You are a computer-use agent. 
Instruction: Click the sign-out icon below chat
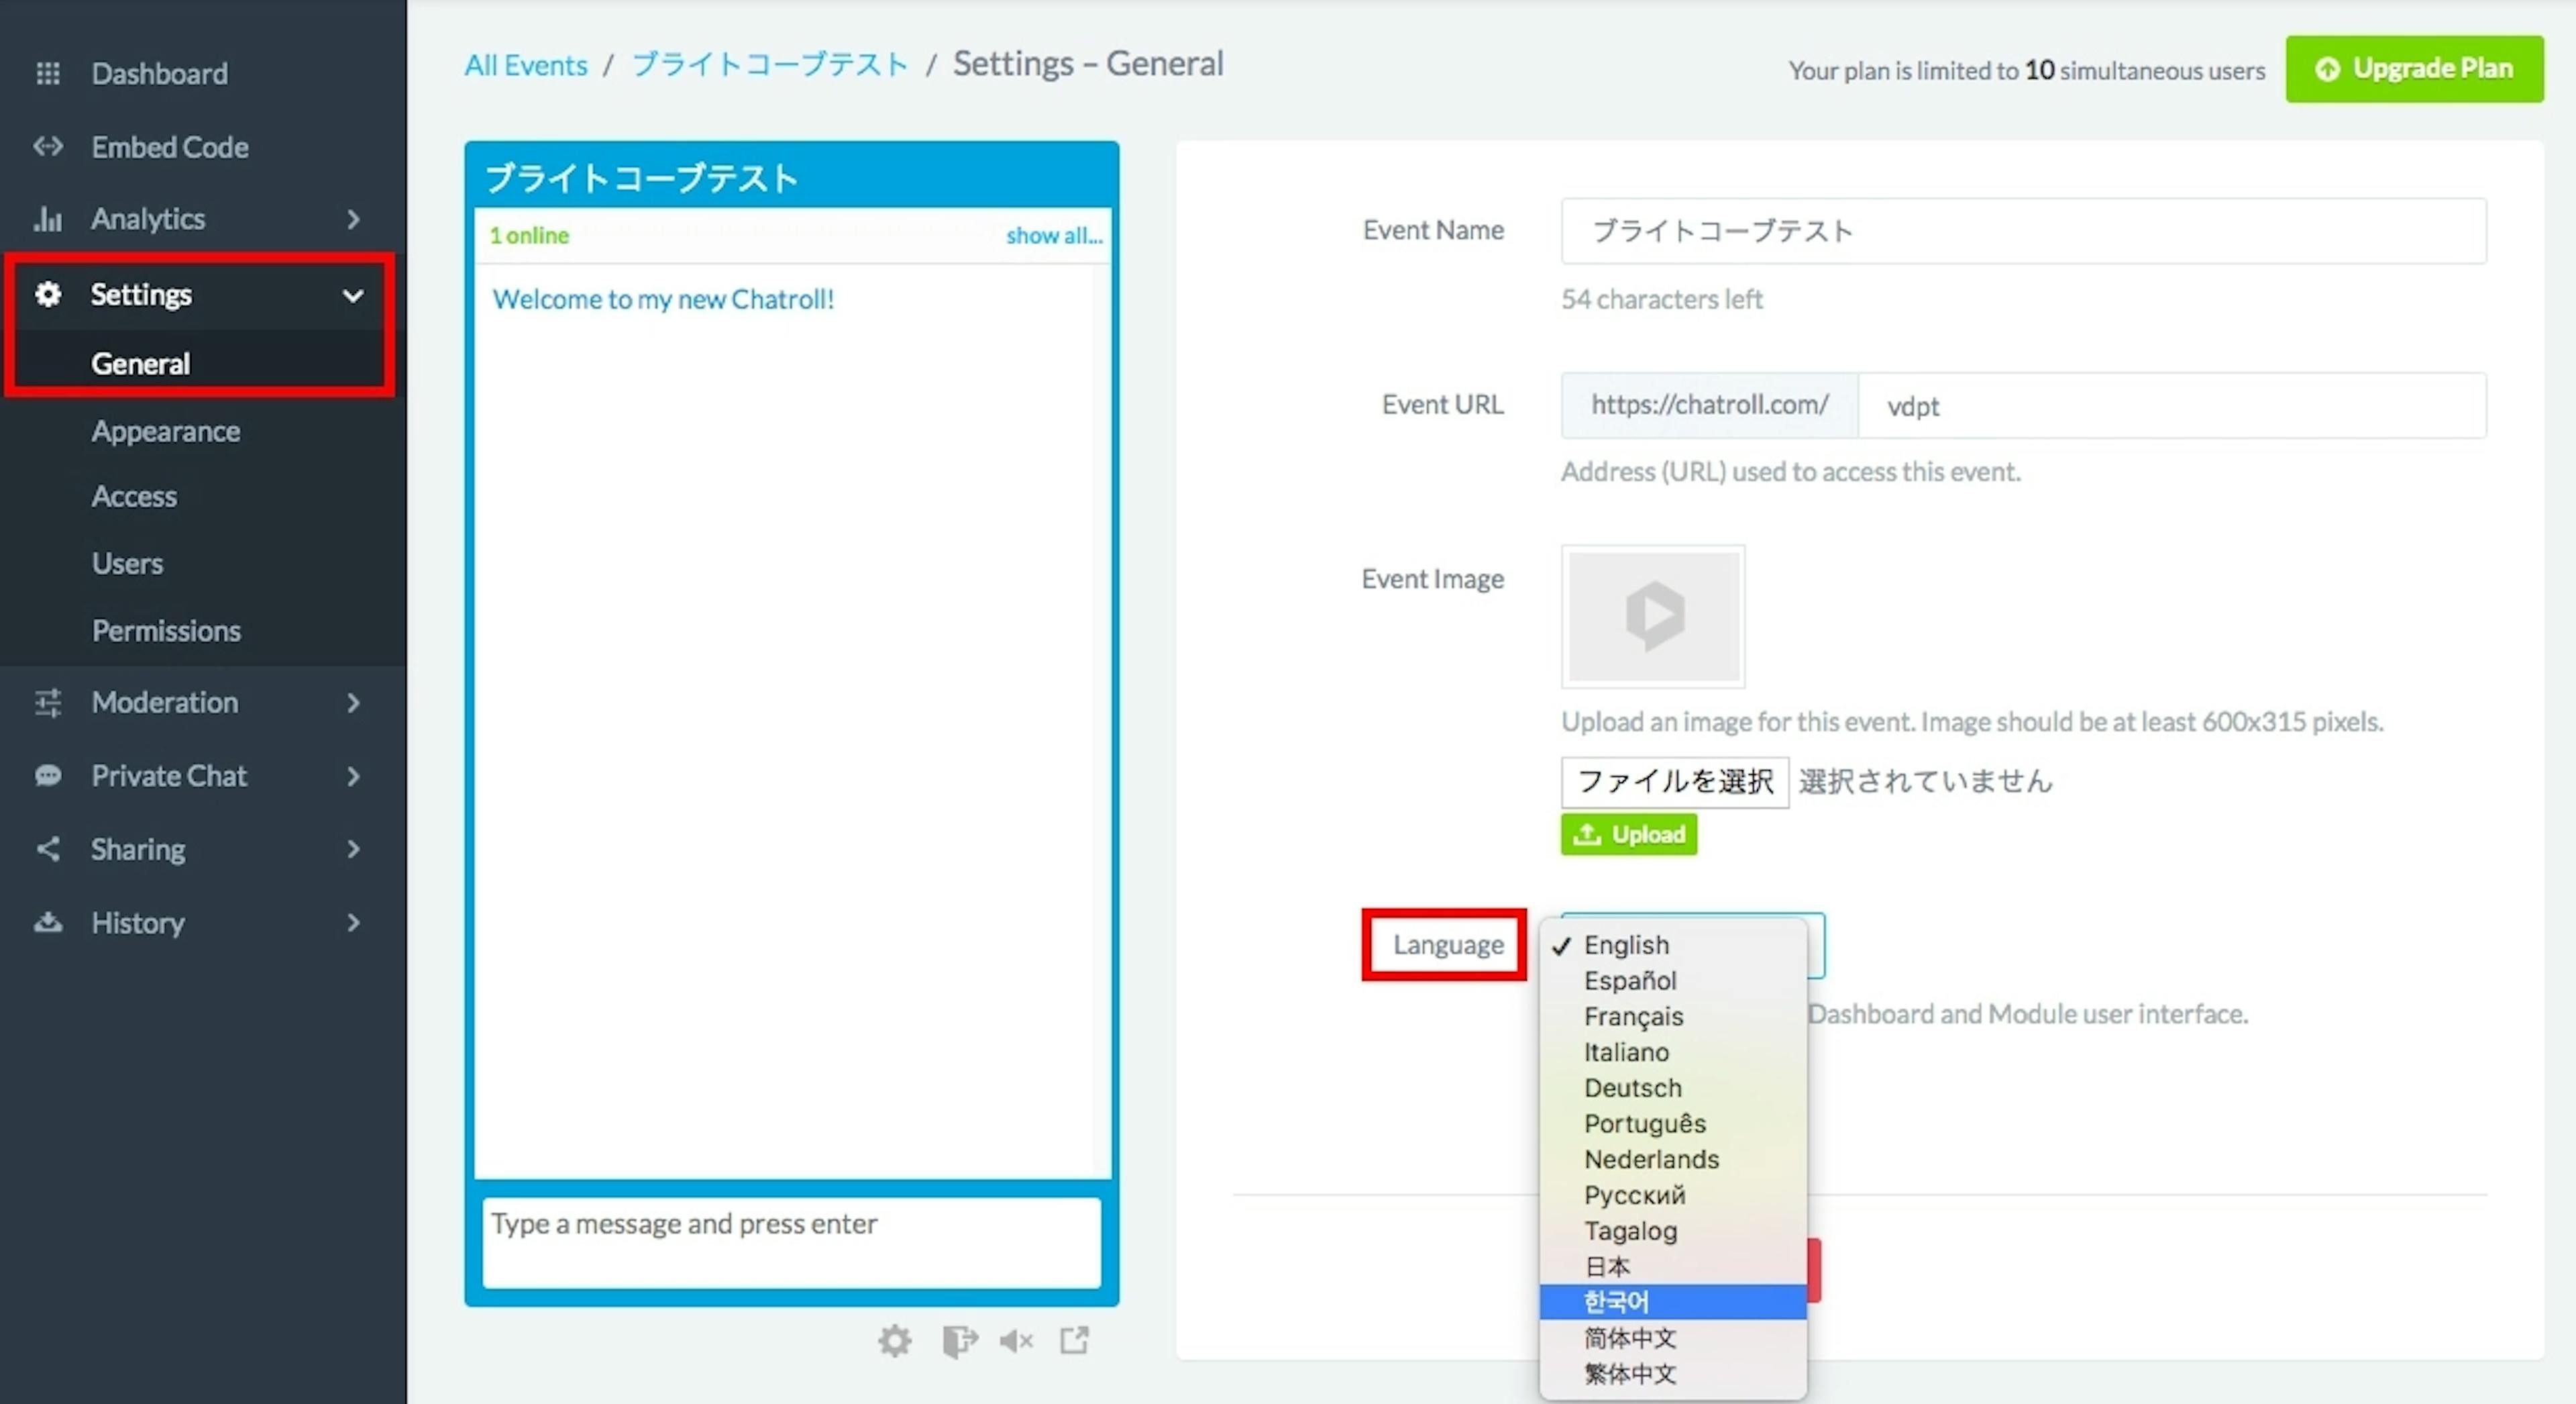pyautogui.click(x=959, y=1340)
